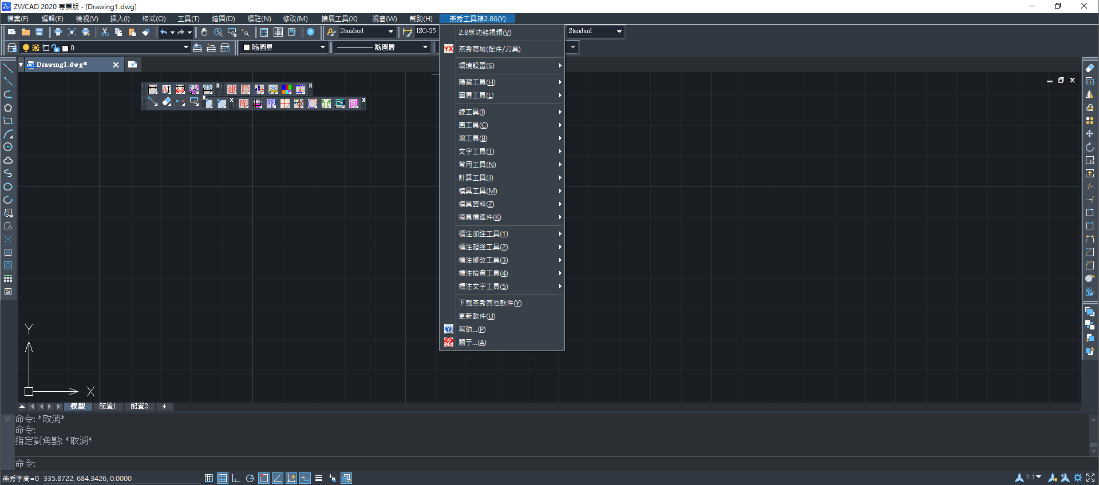
Task: Open the layer selection dropdown
Action: (x=185, y=47)
